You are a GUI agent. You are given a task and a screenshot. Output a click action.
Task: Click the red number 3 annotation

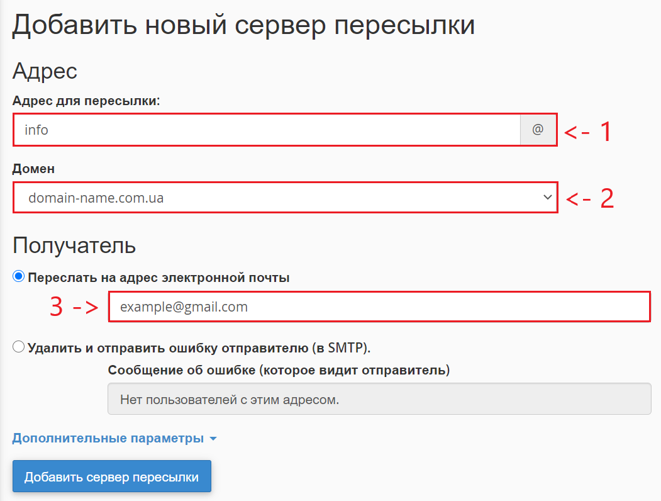[57, 307]
